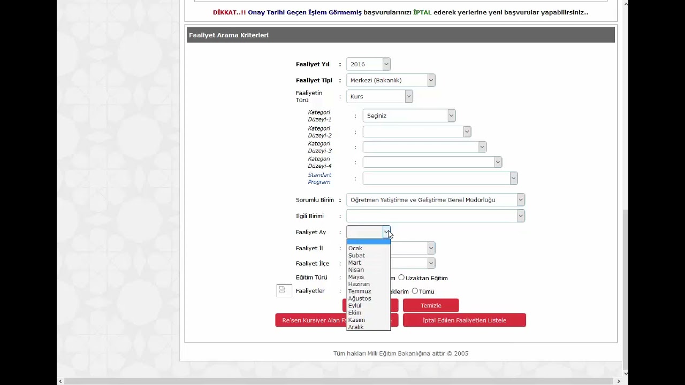Click the Temizle button
Viewport: 685px width, 385px height.
431,305
